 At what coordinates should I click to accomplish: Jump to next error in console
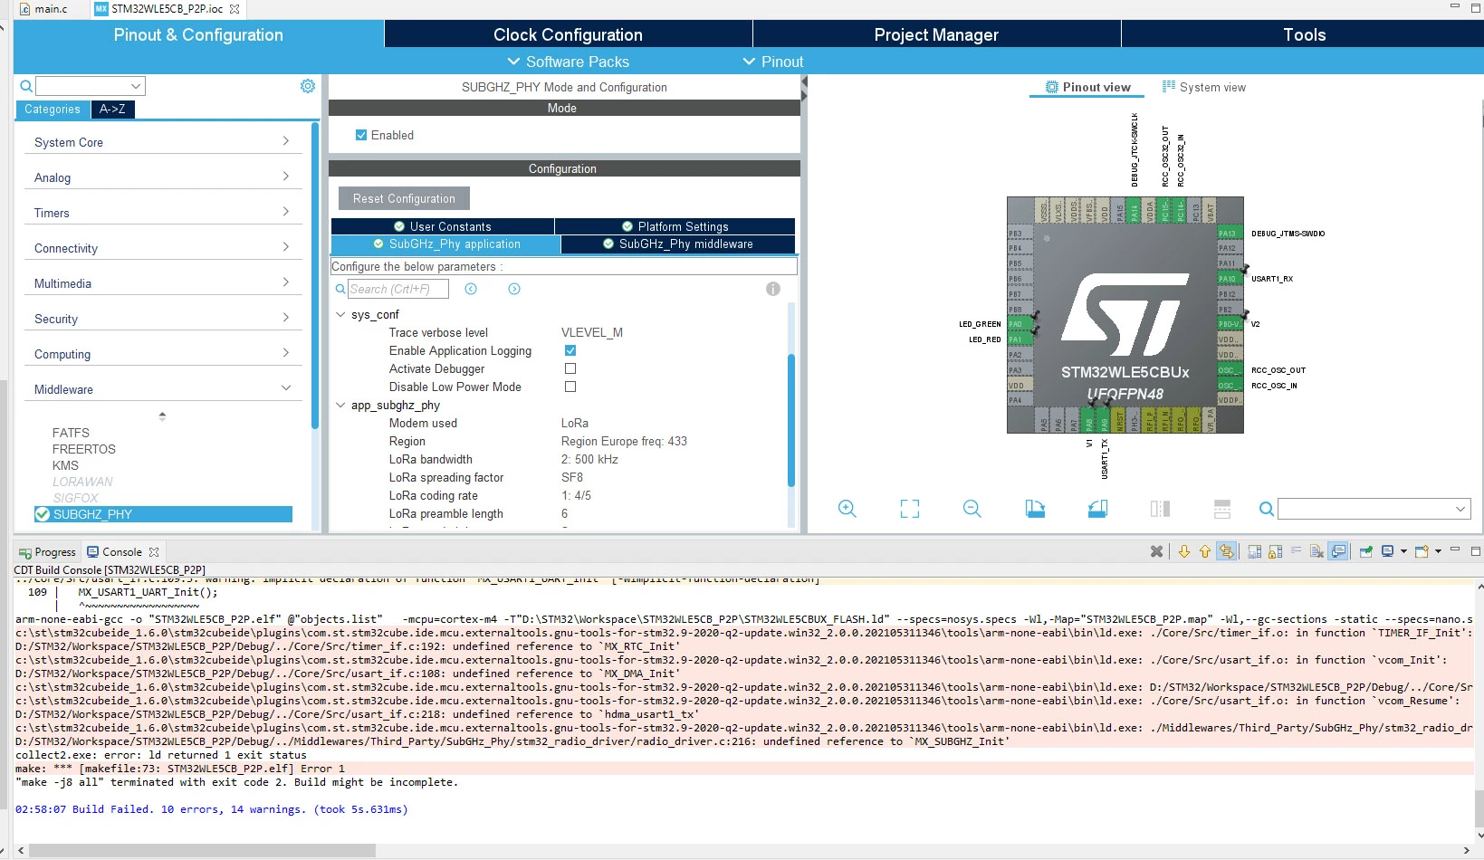point(1184,551)
